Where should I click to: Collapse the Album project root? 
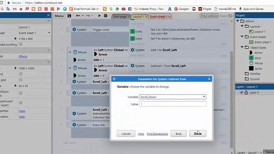238,21
